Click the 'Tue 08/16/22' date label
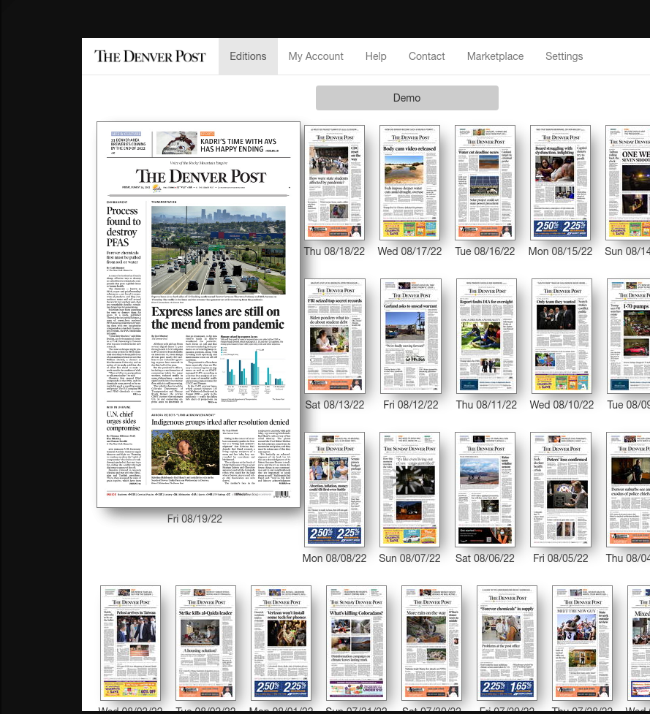 [x=485, y=251]
